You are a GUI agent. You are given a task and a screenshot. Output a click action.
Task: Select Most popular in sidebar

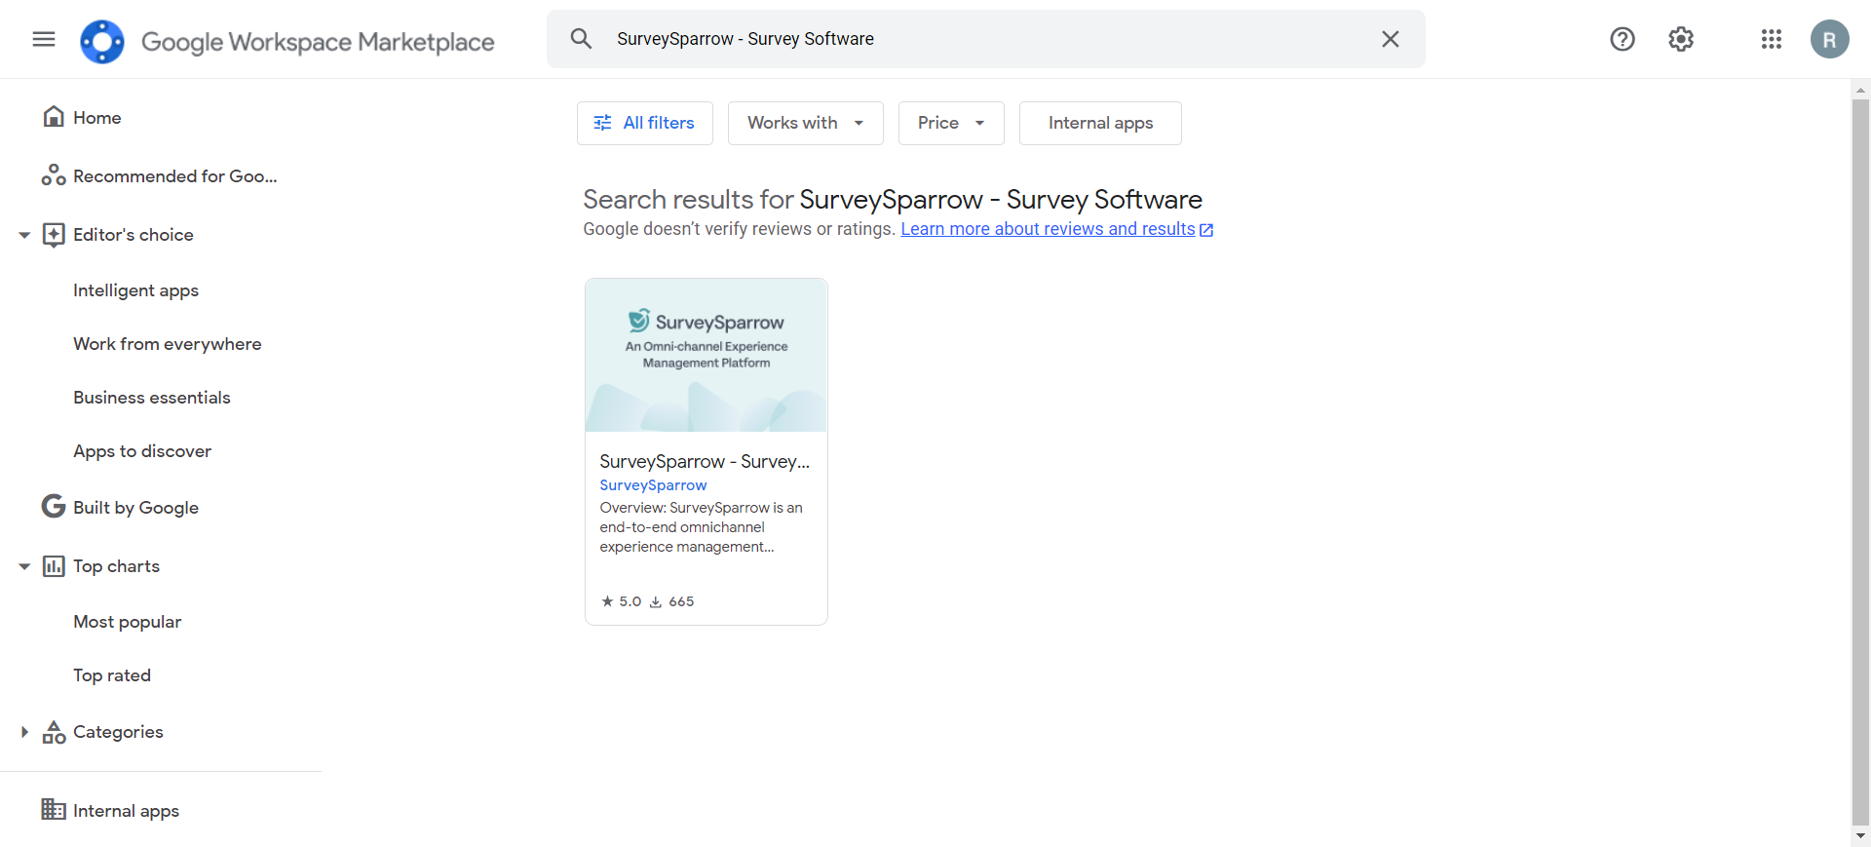coord(127,622)
